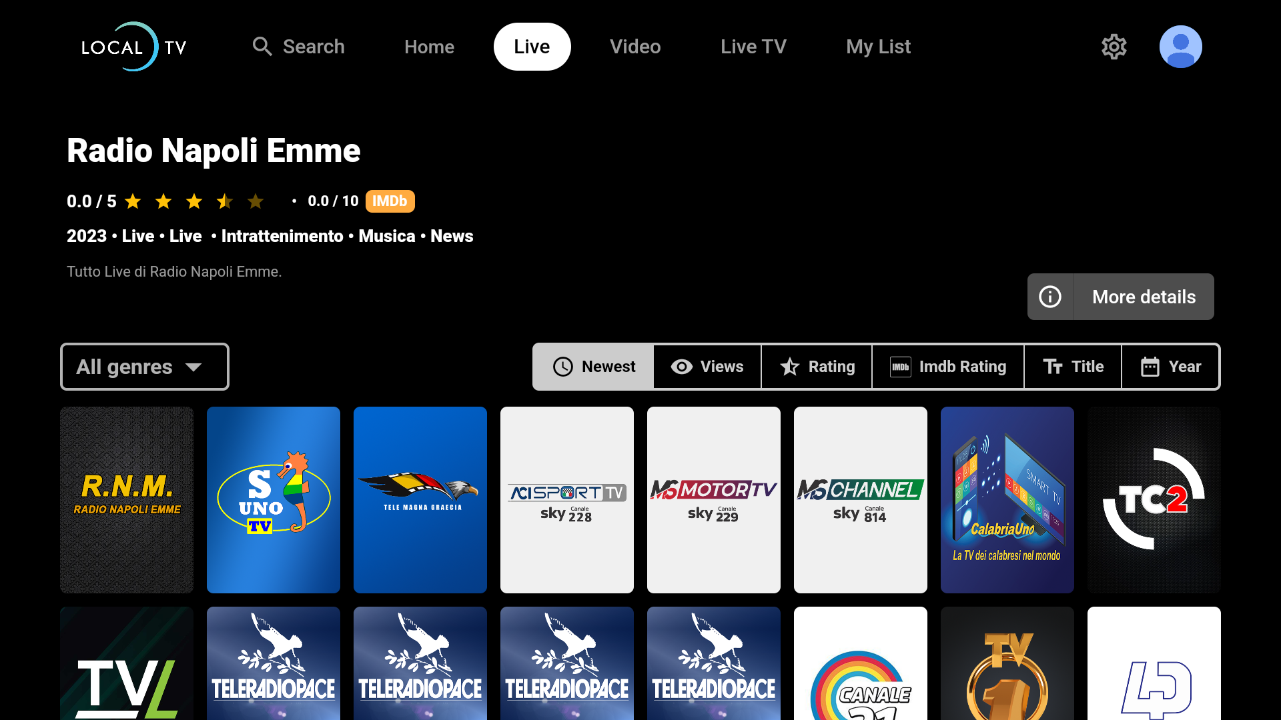Open the Live TV tab

click(753, 47)
